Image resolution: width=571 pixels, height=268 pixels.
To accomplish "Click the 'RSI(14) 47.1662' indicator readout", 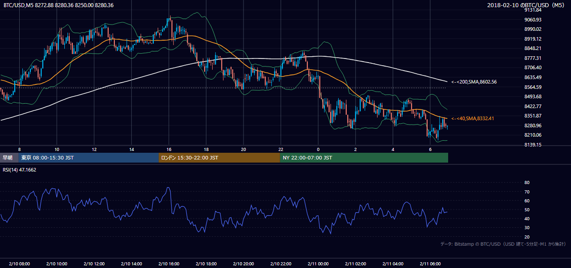I will pyautogui.click(x=20, y=170).
